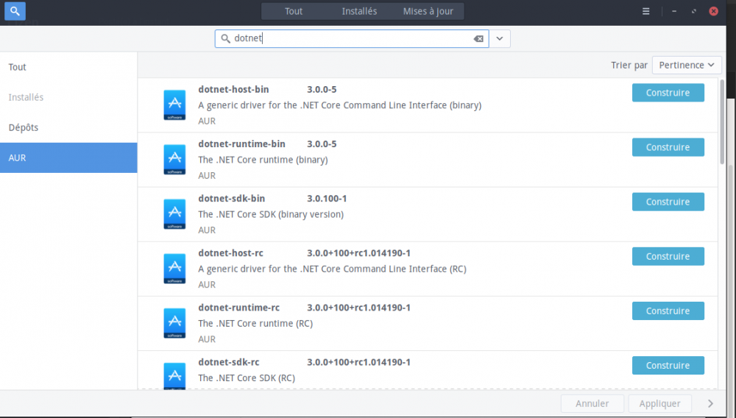Image resolution: width=736 pixels, height=418 pixels.
Task: Build dotnet-sdk-bin with Construire
Action: click(x=668, y=202)
